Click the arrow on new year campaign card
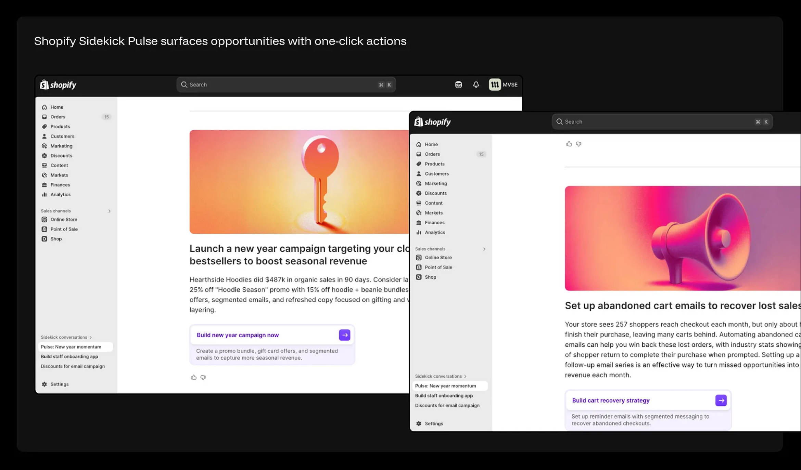Viewport: 801px width, 470px height. [344, 335]
